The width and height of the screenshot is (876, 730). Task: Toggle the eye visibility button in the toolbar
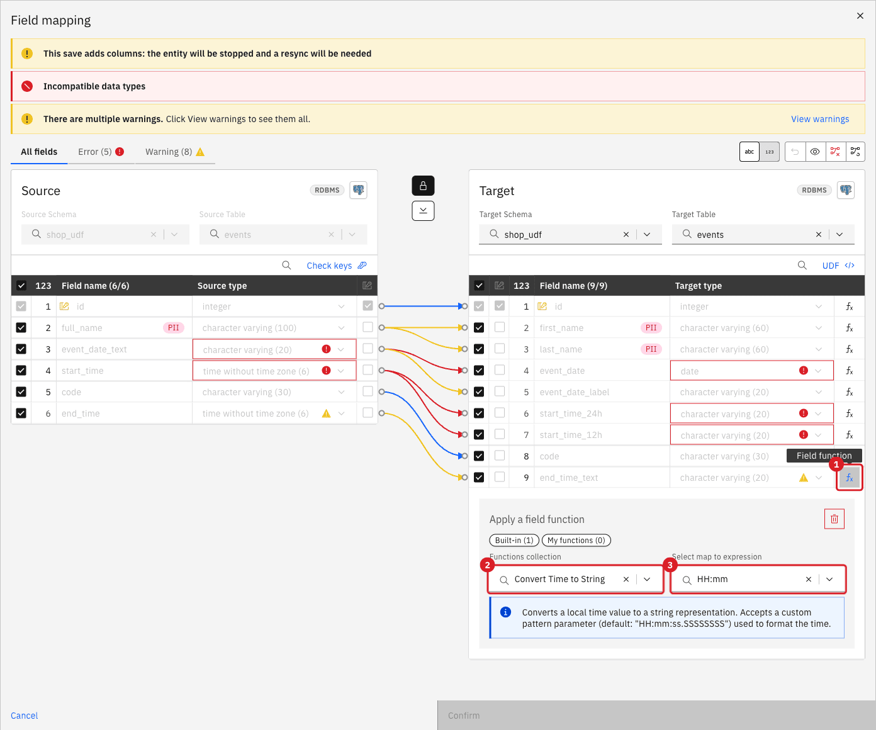pyautogui.click(x=815, y=152)
